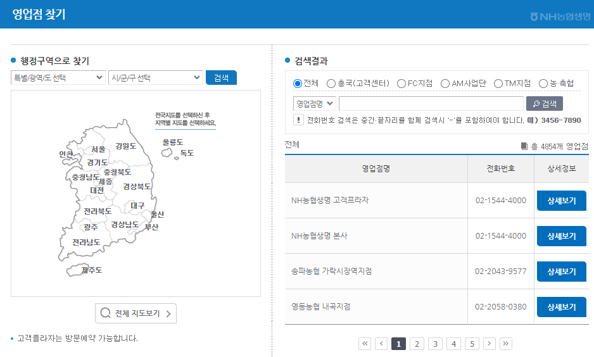Go to previous page of results
Screen dimensions: 594x357
point(381,344)
